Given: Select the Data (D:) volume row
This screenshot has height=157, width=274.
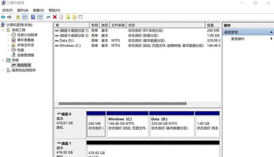Looking at the screenshot, I should 137,41.
